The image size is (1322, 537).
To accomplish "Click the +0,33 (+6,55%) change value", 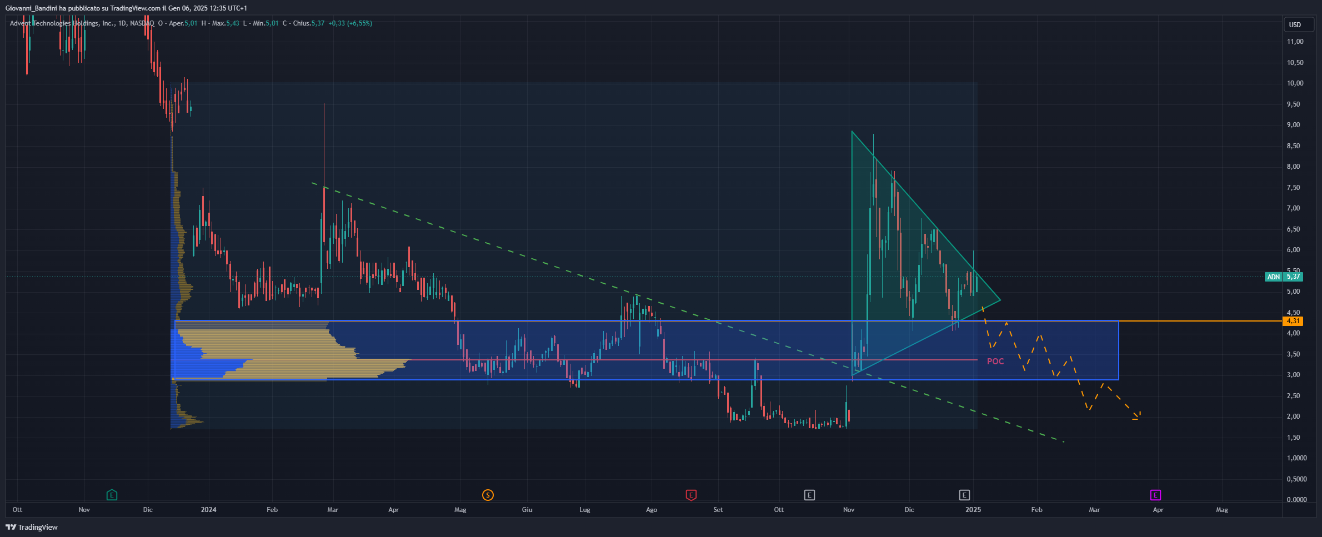I will point(350,23).
